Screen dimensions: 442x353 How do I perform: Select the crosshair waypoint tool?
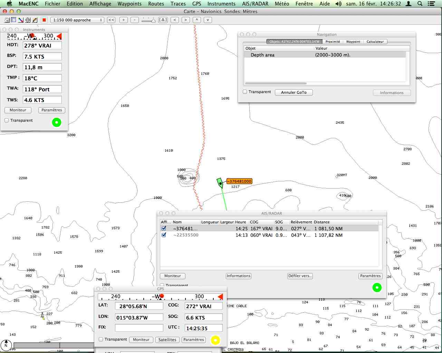point(28,20)
